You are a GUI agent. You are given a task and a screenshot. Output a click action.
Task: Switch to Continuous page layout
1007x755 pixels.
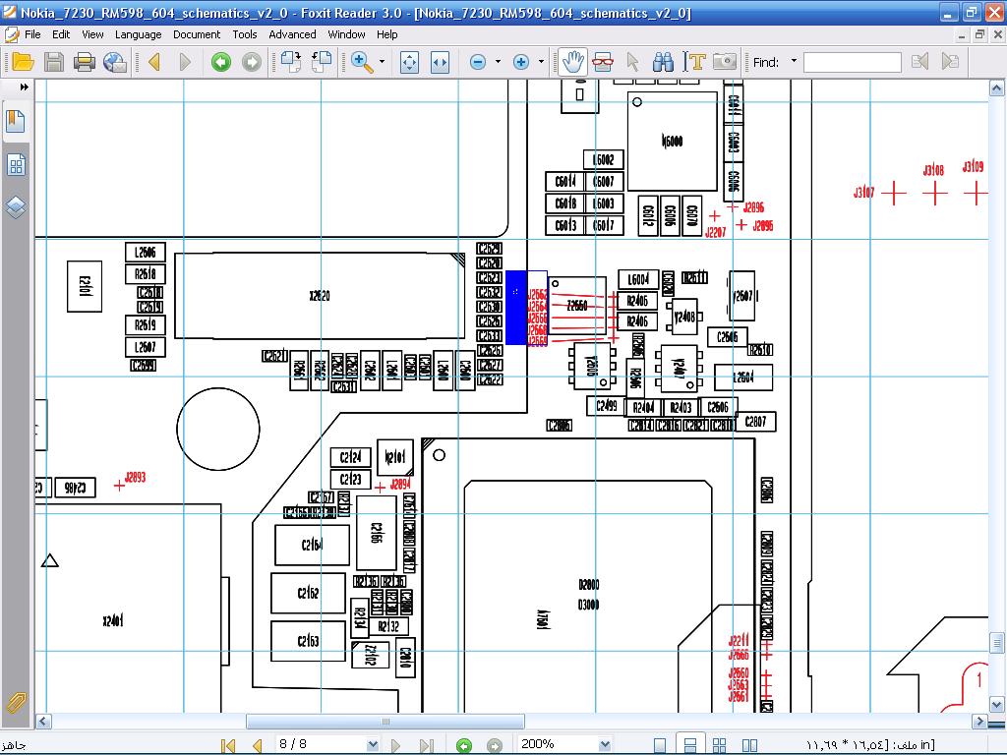(x=689, y=745)
